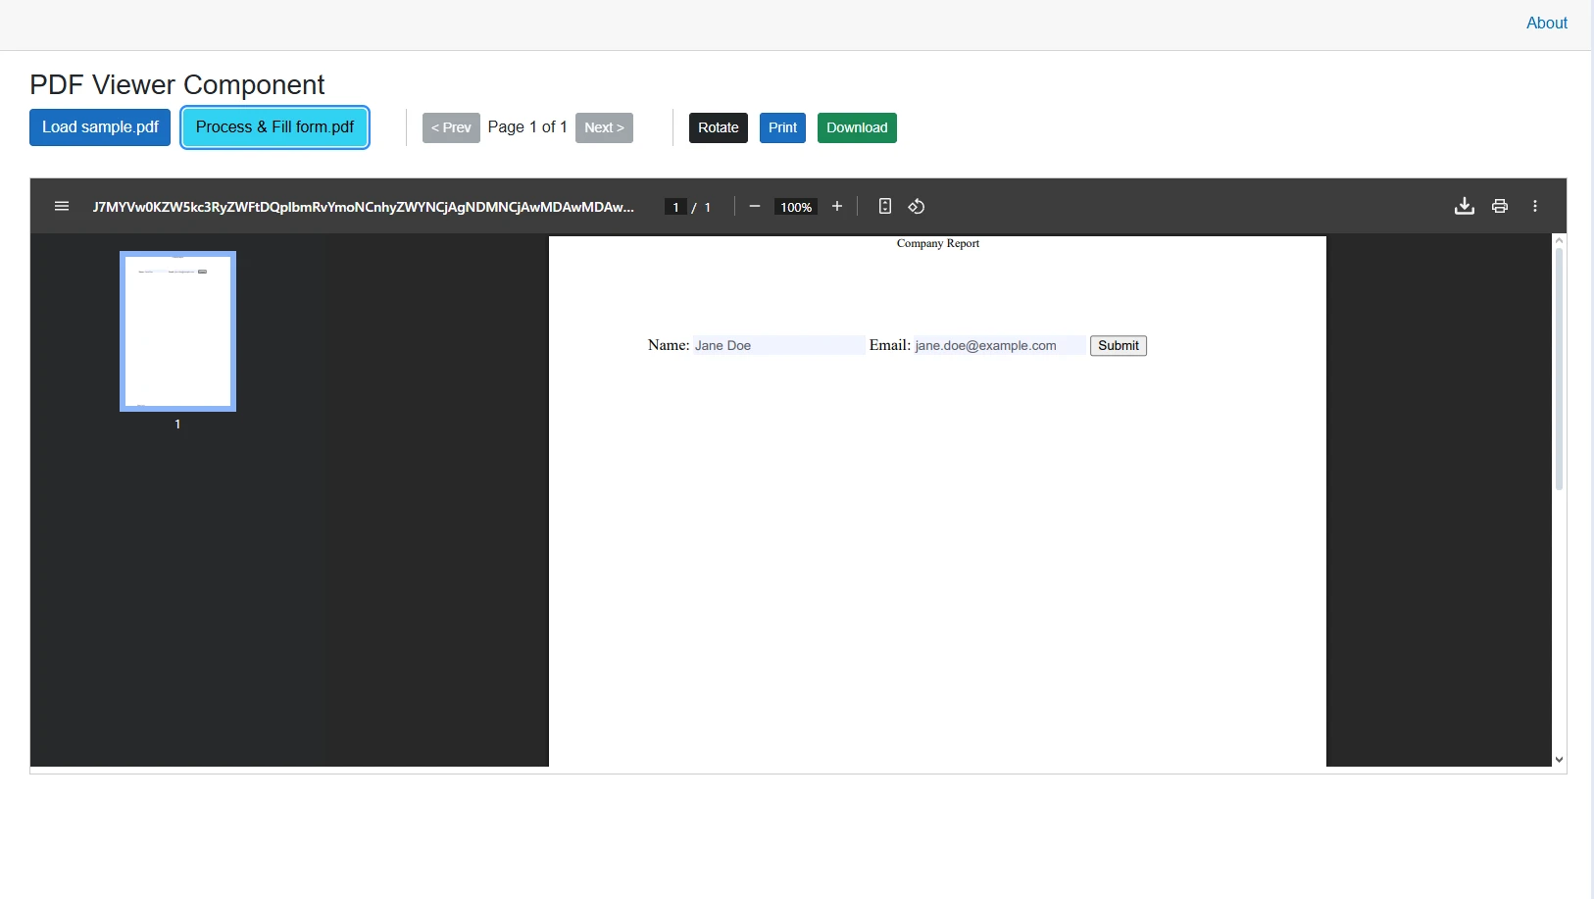Screen dimensions: 1594x899
Task: Click the blue Print button
Action: (x=783, y=127)
